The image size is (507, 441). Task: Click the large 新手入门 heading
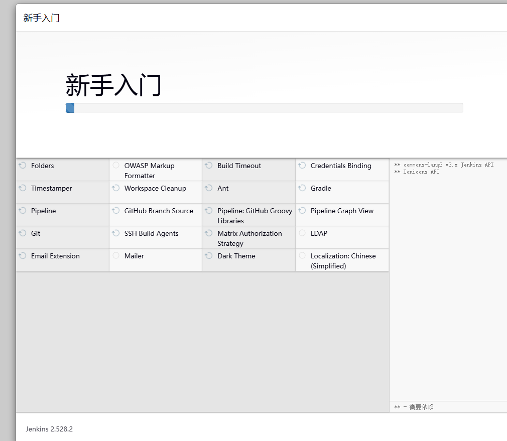[x=113, y=85]
